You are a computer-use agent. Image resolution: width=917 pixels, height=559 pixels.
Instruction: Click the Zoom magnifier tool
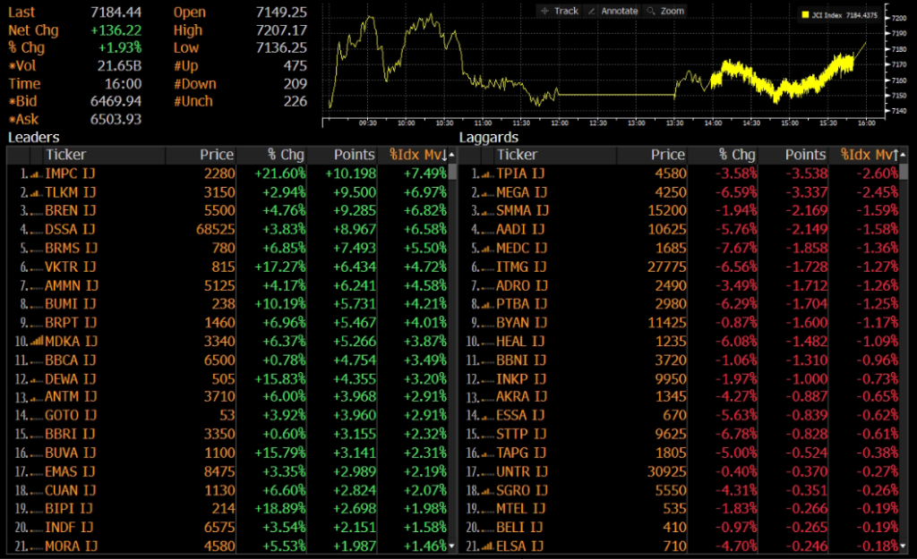(665, 11)
